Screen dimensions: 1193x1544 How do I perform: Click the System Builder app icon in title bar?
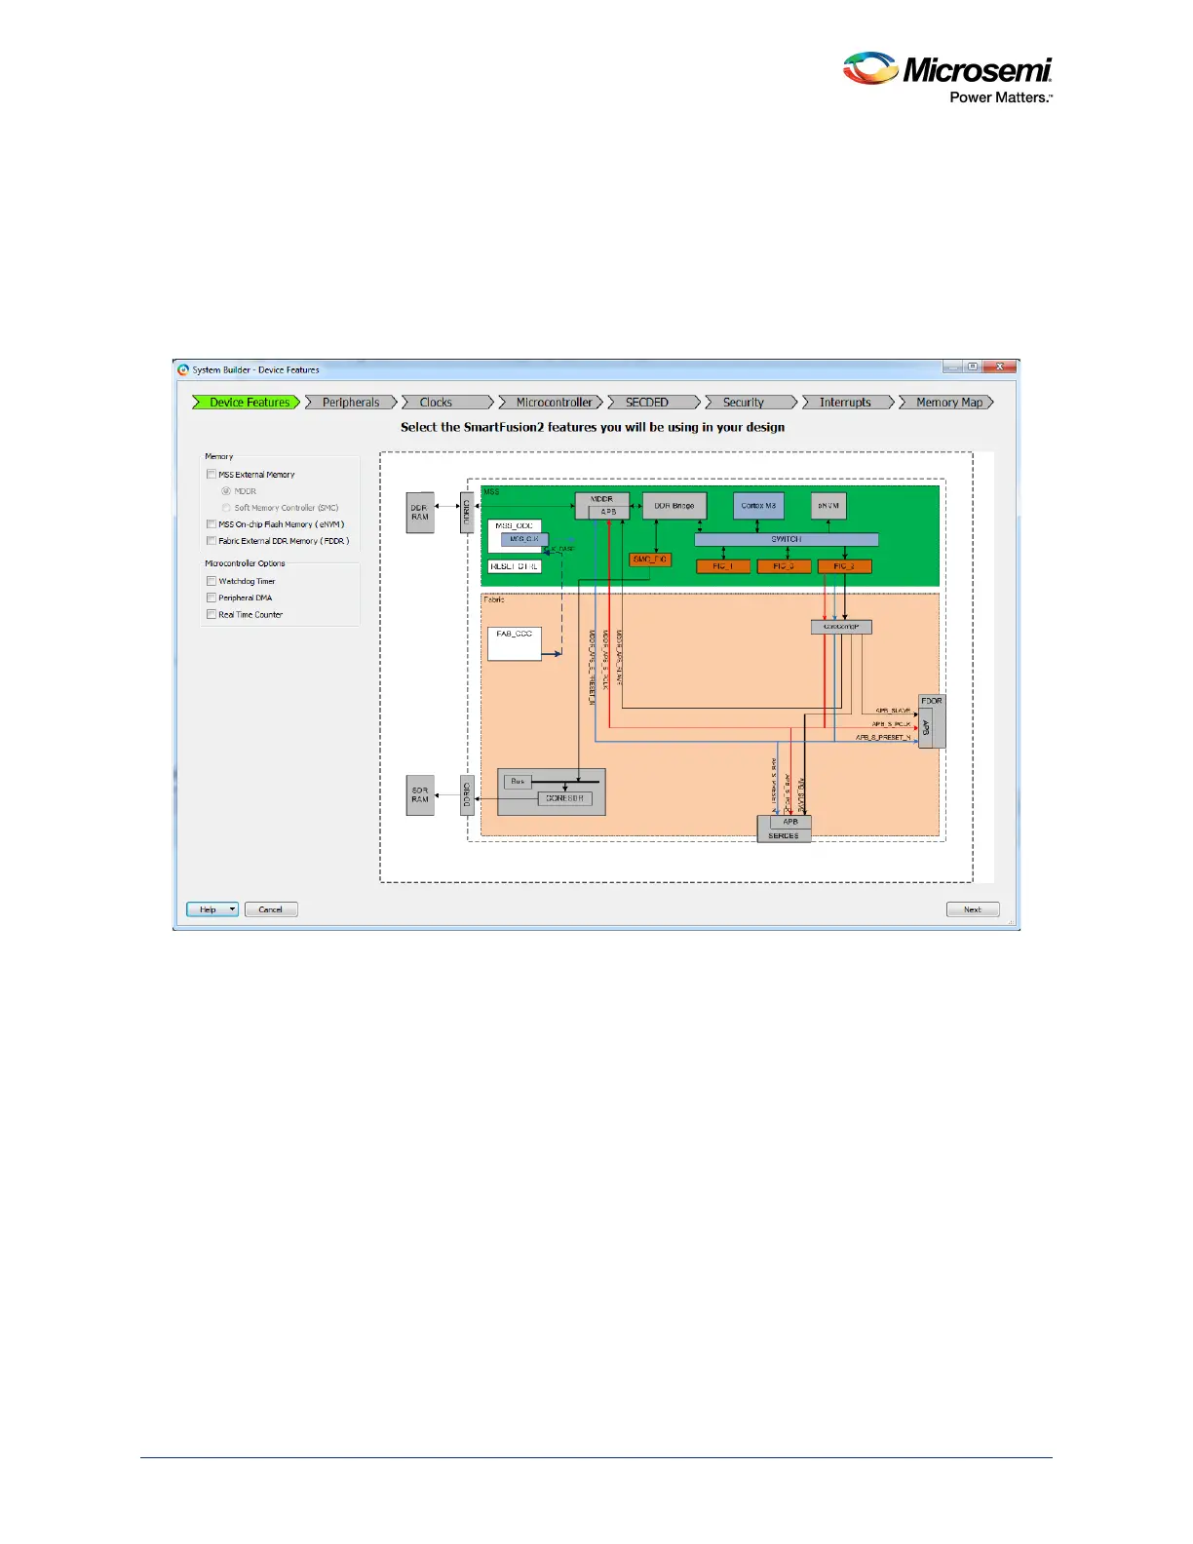(x=183, y=369)
